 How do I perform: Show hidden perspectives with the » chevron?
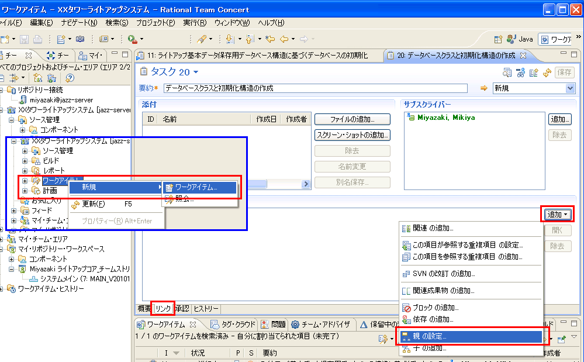(578, 36)
